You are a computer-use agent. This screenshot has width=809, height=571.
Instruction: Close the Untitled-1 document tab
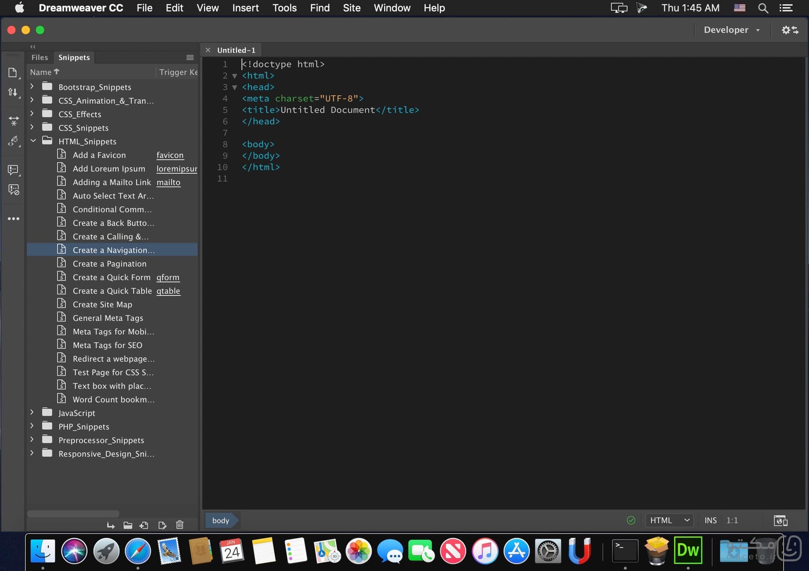(x=208, y=50)
